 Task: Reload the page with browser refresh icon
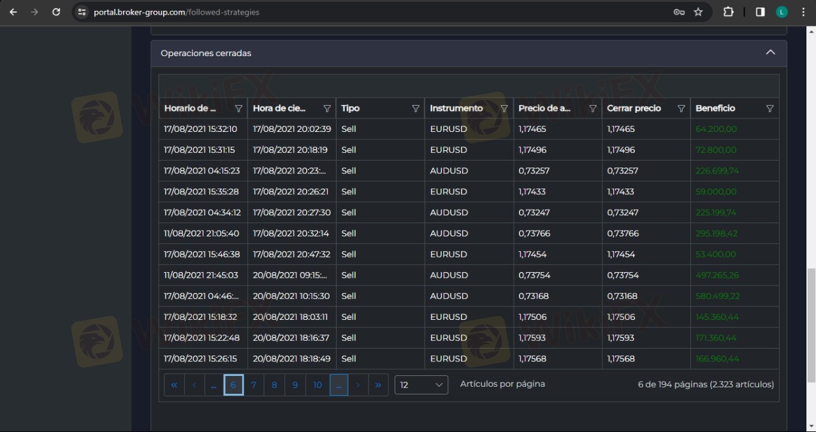[x=56, y=12]
